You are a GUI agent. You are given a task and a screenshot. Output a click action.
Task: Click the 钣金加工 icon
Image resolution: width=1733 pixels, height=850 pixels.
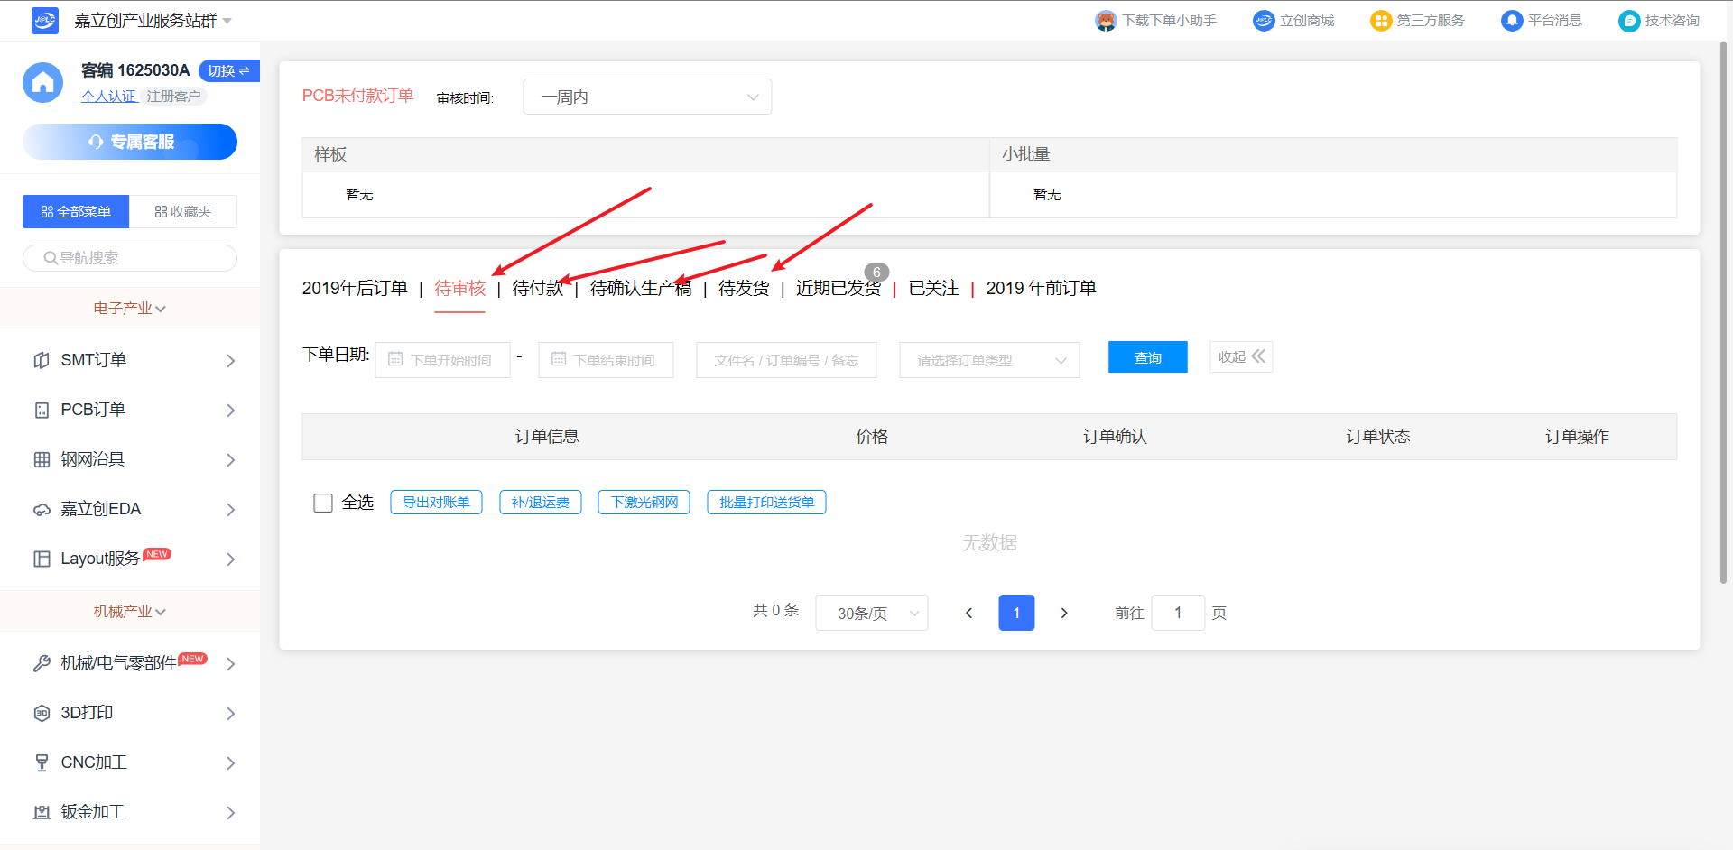[42, 812]
